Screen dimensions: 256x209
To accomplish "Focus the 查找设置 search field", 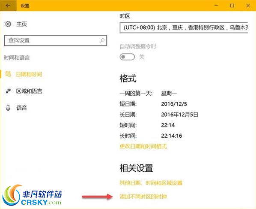I will pyautogui.click(x=56, y=40).
